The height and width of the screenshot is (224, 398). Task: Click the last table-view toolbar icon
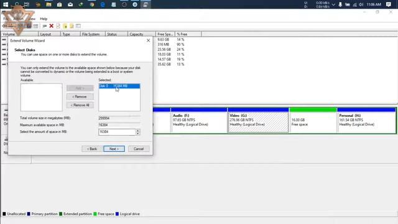[x=78, y=26]
